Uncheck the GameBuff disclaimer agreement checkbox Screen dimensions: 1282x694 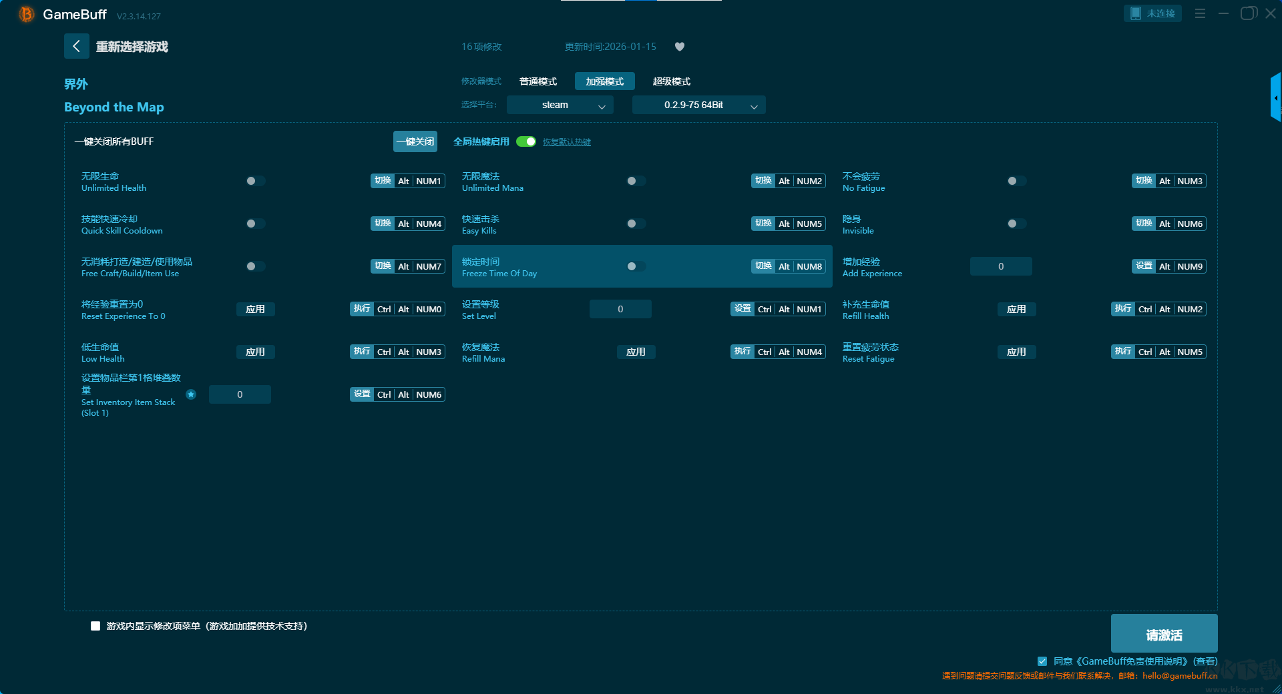point(1042,661)
